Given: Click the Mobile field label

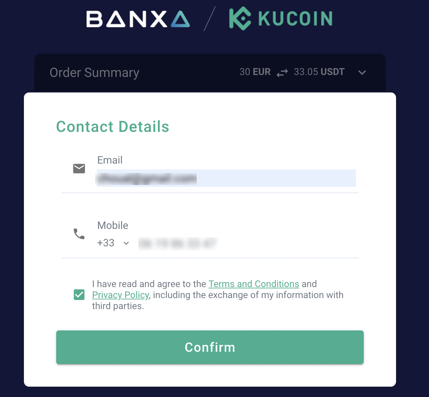Looking at the screenshot, I should pos(113,225).
